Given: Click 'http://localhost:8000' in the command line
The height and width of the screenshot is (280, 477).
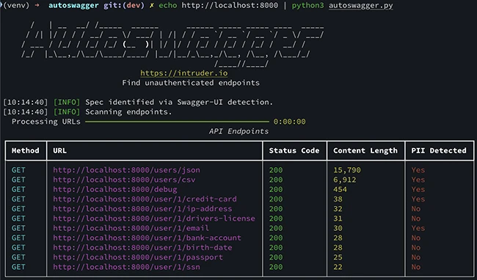Looking at the screenshot, I should tap(230, 5).
